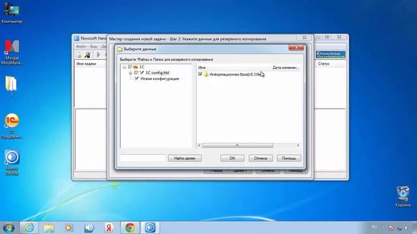Click the run task play icon
The width and height of the screenshot is (417, 234).
(98, 55)
